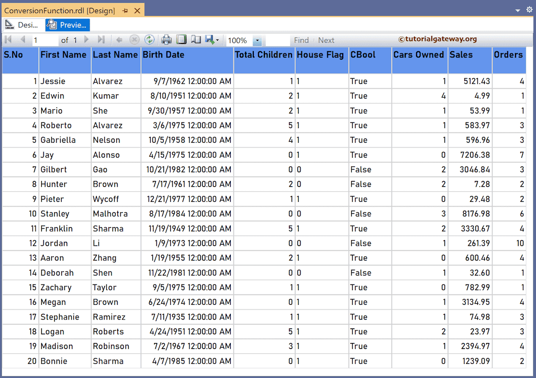This screenshot has height=378, width=536.
Task: Go to the first page
Action: (8, 40)
